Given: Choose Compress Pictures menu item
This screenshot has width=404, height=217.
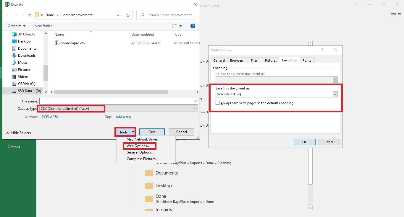Looking at the screenshot, I should click(142, 159).
